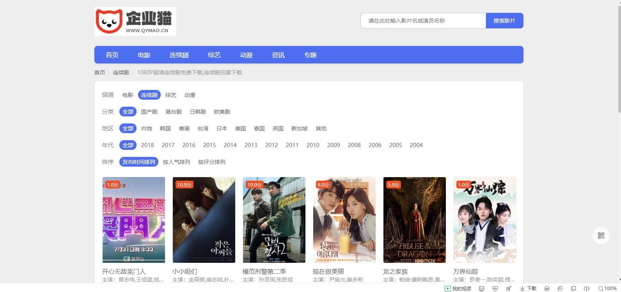The image size is (621, 292).
Task: Select the 按评分排列 sort option
Action: [211, 162]
